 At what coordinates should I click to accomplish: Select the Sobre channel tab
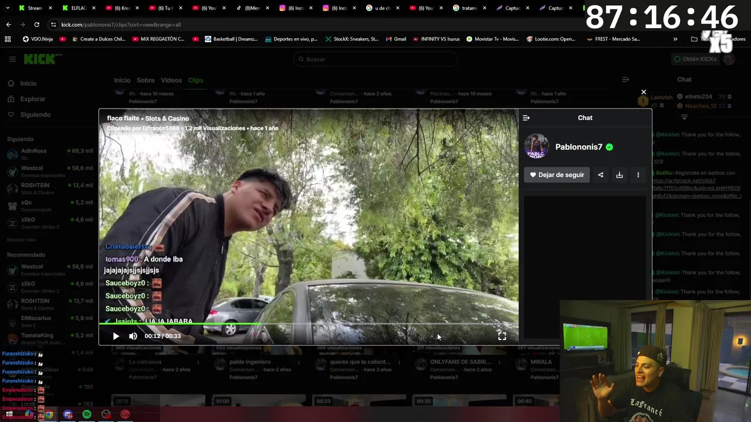point(146,80)
